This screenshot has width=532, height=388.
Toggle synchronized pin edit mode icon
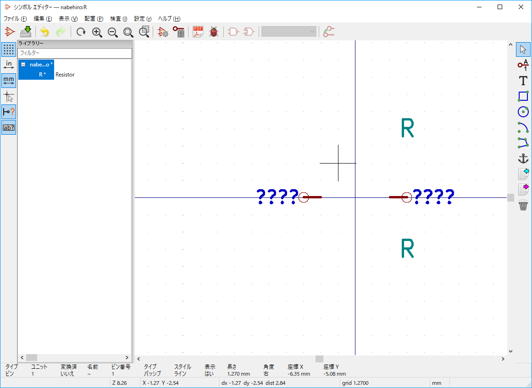329,32
